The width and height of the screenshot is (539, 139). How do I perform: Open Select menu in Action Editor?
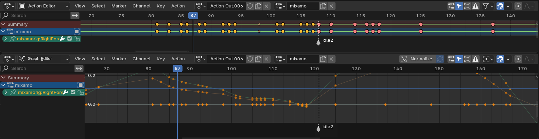98,6
